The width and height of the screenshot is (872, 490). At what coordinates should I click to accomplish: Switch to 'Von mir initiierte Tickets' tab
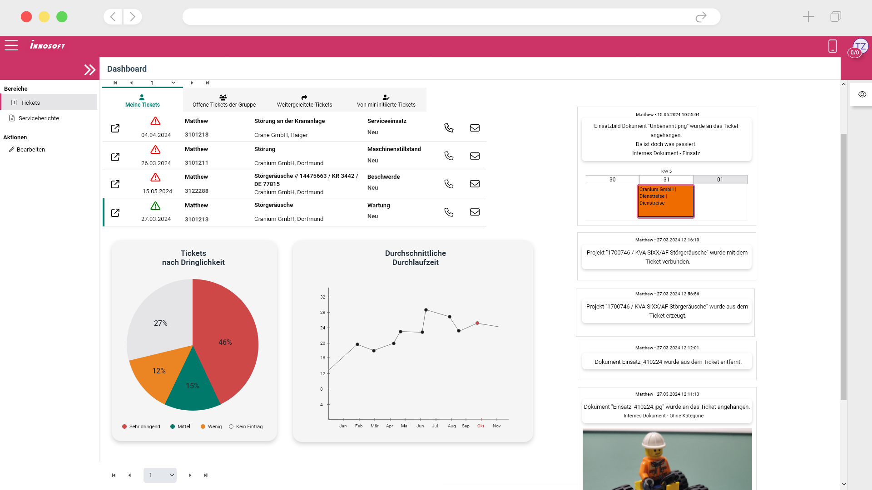click(x=386, y=100)
